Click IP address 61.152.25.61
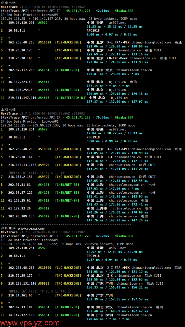 point(19,201)
